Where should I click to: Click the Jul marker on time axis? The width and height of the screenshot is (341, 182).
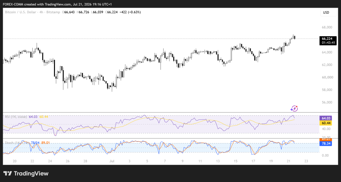[x=112, y=161]
